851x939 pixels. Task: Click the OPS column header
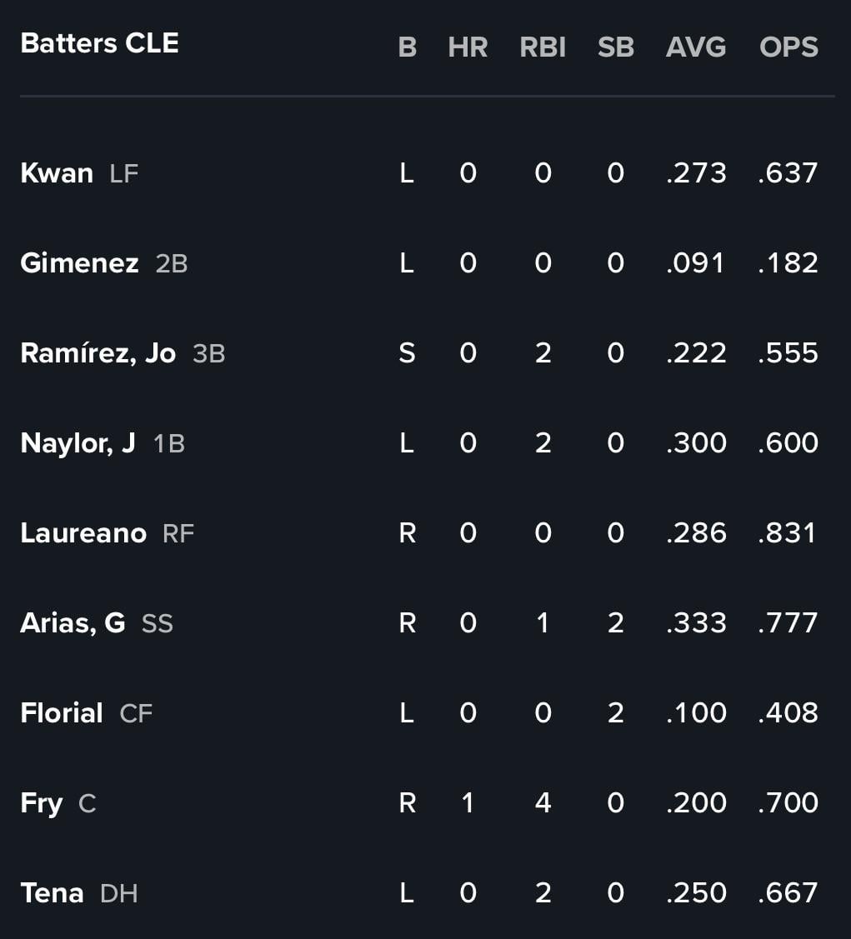tap(788, 47)
